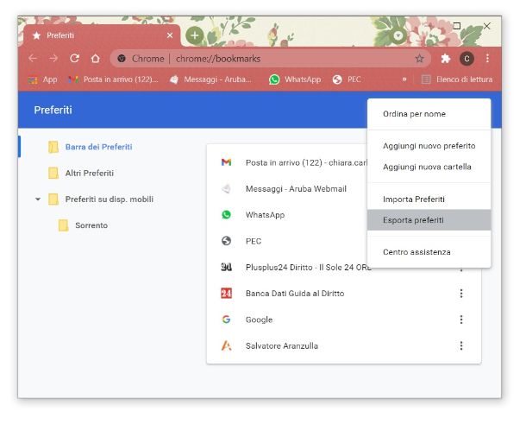Select Banca Dati Guida al Diritto row
The height and width of the screenshot is (424, 526).
point(344,294)
